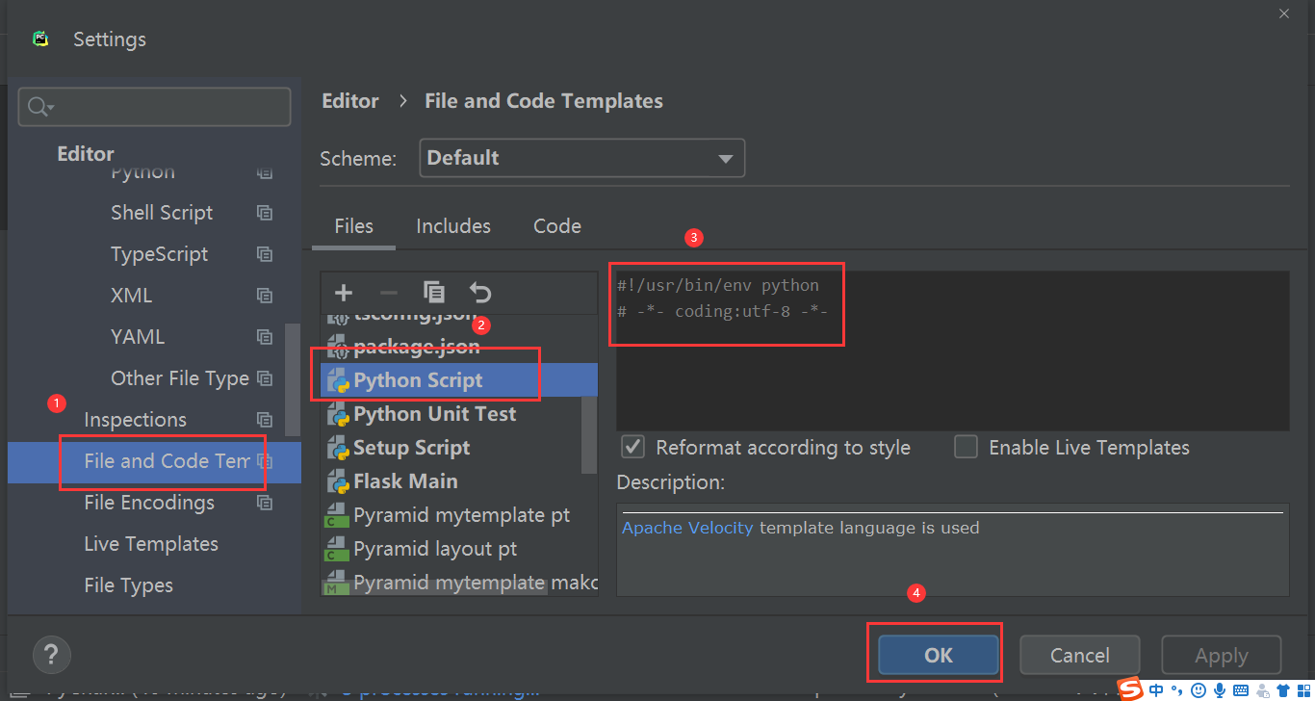
Task: Toggle Reformat according to style
Action: coord(632,447)
